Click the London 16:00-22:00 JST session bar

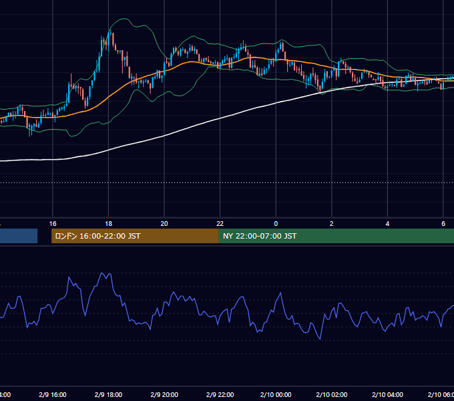pyautogui.click(x=135, y=236)
